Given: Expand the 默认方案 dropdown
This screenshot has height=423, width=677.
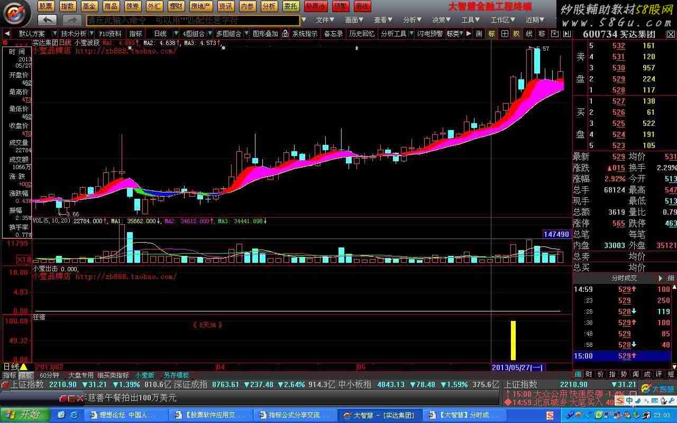Looking at the screenshot, I should tap(56, 33).
